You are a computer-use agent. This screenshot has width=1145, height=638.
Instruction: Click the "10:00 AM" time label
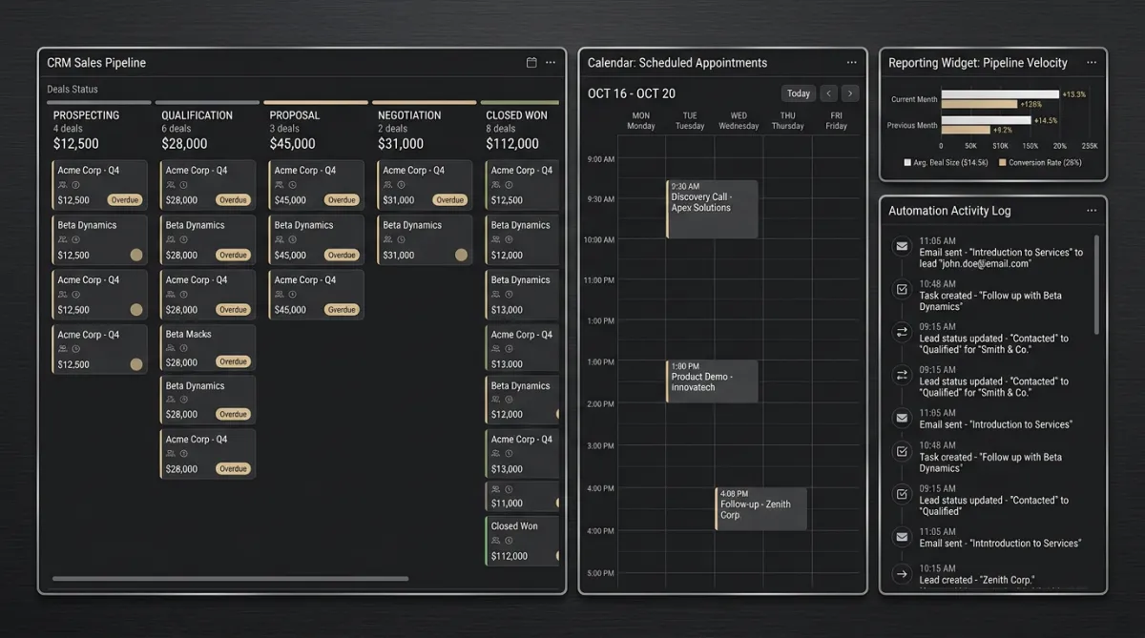click(x=599, y=240)
